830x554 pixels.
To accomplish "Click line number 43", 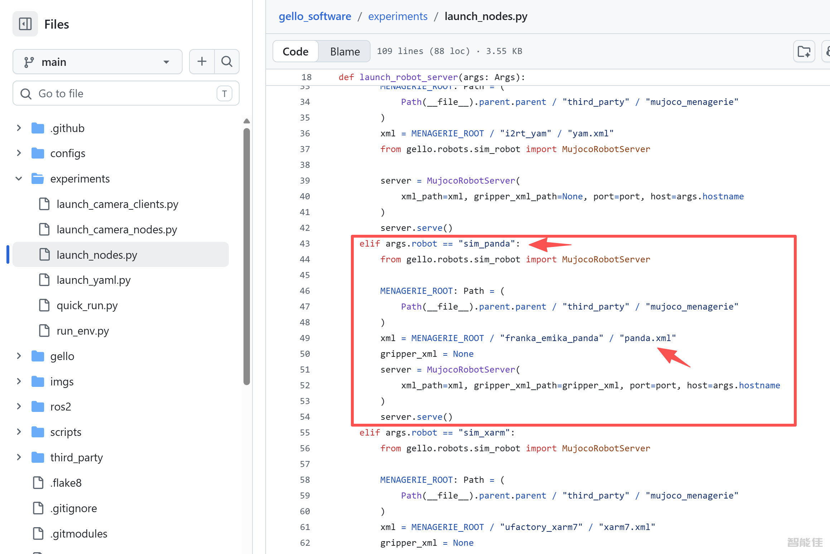I will point(305,244).
